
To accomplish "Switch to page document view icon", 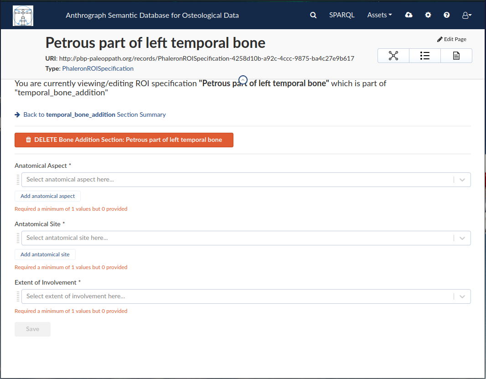I will tap(456, 56).
